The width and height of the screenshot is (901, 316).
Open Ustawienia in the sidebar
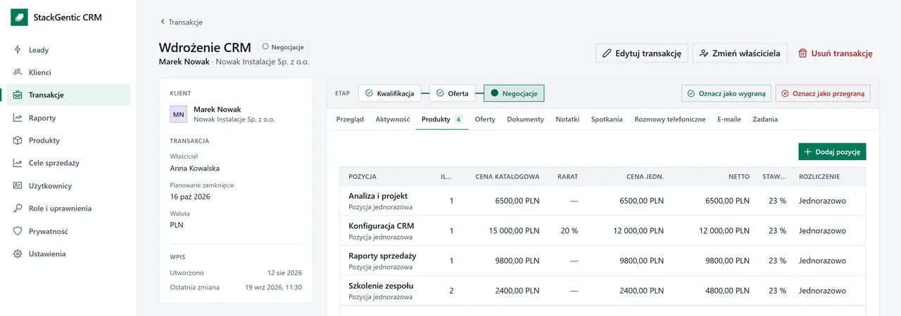68,254
